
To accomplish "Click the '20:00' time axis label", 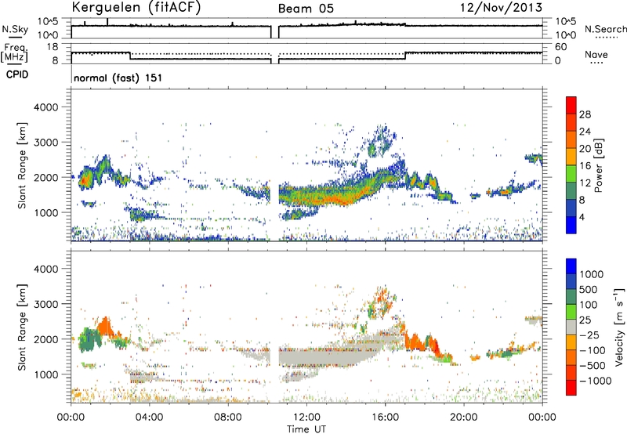I will pyautogui.click(x=463, y=418).
